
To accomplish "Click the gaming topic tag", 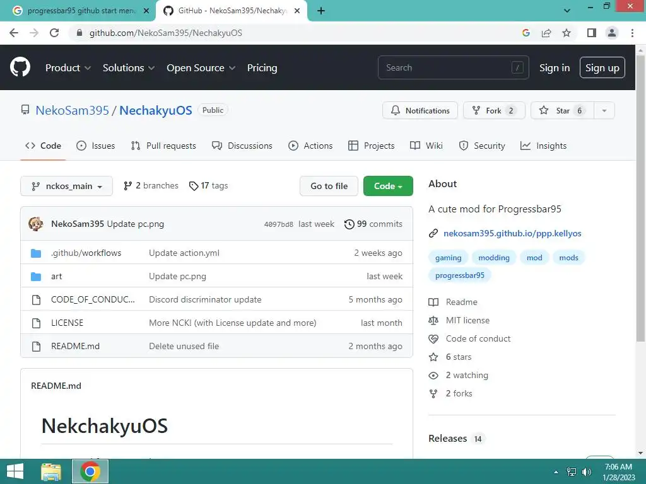I will (449, 258).
